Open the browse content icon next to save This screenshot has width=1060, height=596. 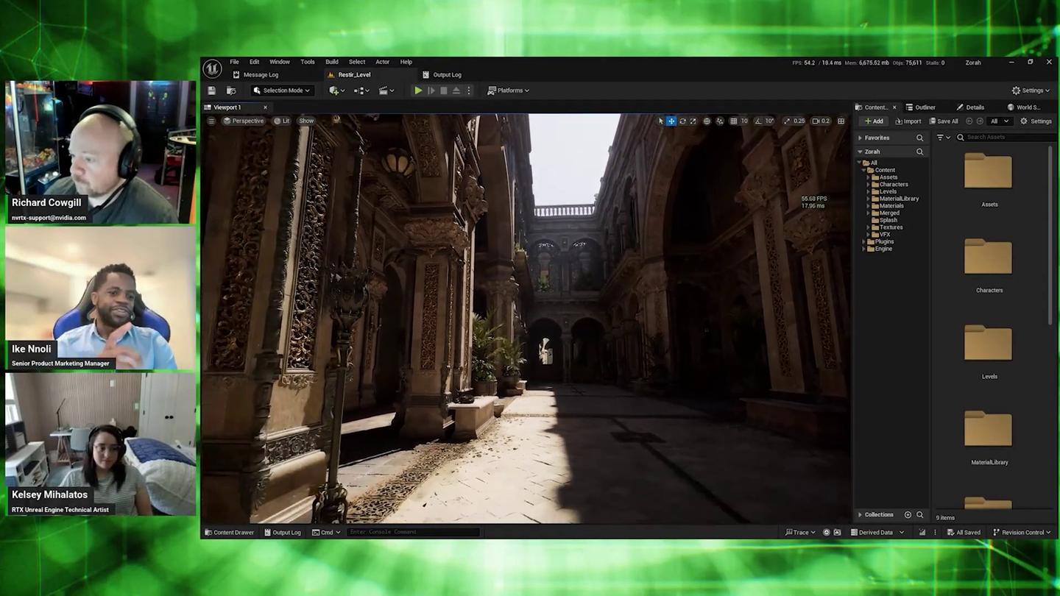pos(231,91)
